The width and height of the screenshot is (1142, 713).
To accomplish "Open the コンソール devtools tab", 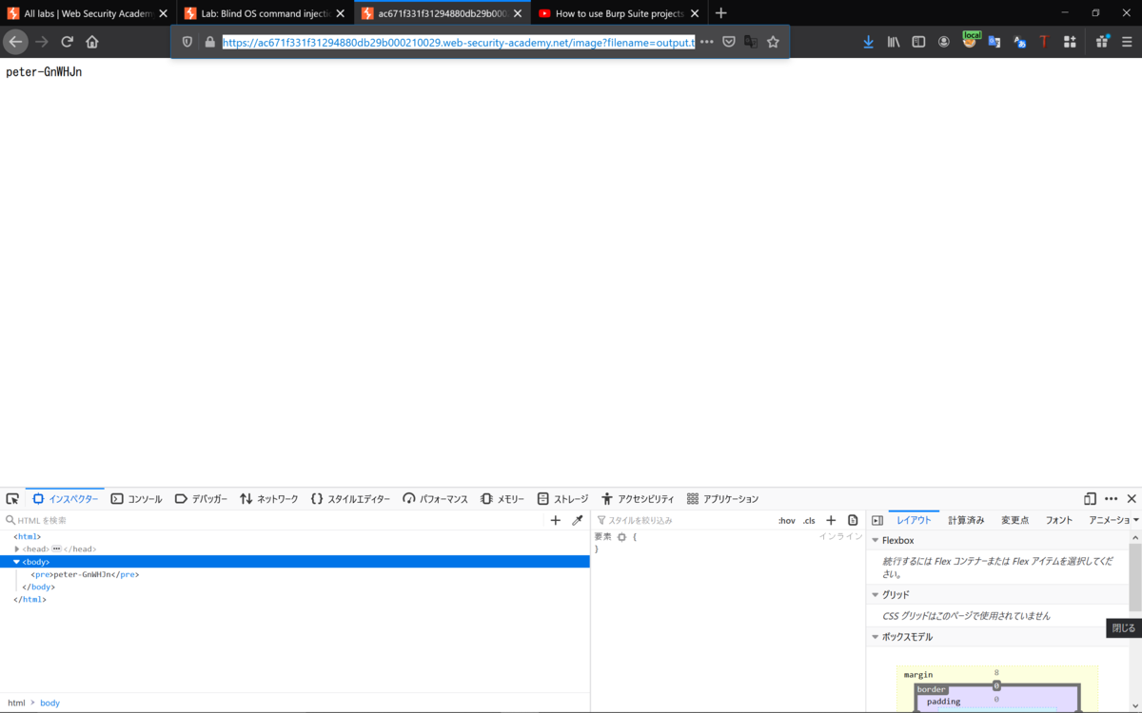I will [136, 499].
